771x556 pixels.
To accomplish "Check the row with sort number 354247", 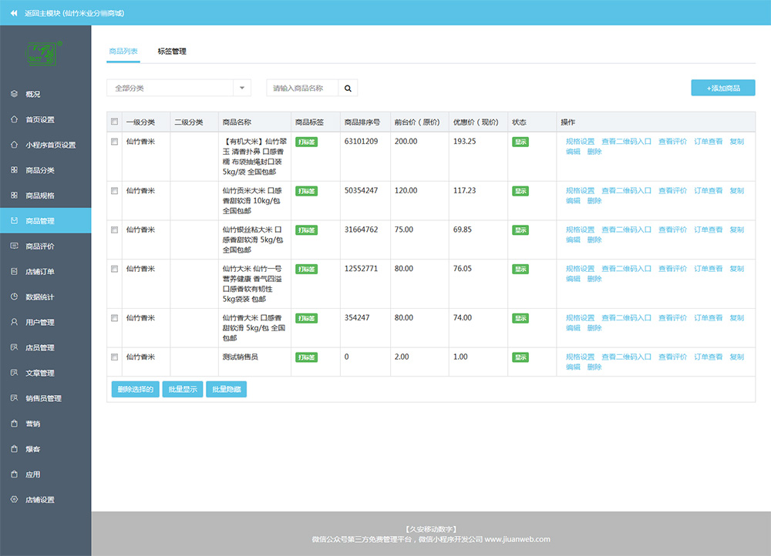I will tap(115, 318).
